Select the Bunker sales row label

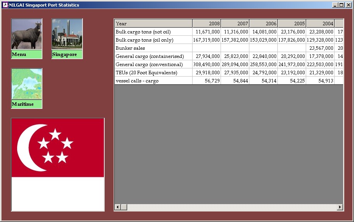[x=153, y=48]
